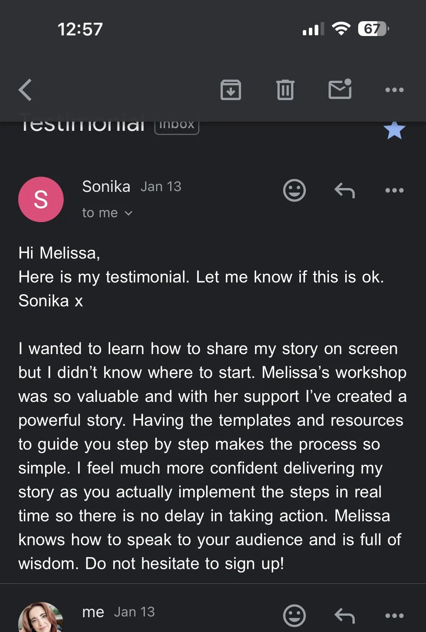Delete the email with trash icon
This screenshot has width=426, height=632.
(285, 90)
